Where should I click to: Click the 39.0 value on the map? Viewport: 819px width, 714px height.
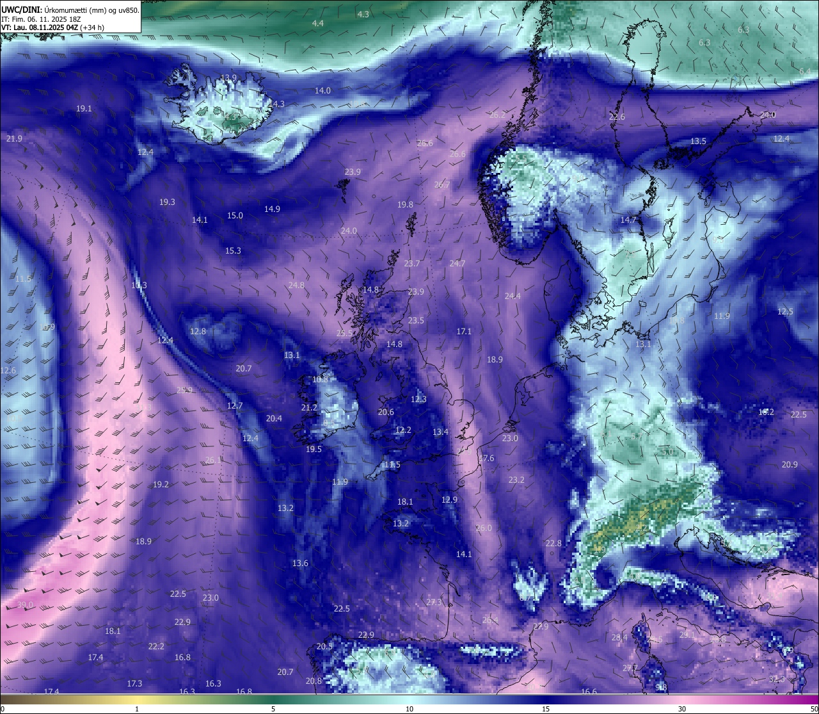point(25,605)
